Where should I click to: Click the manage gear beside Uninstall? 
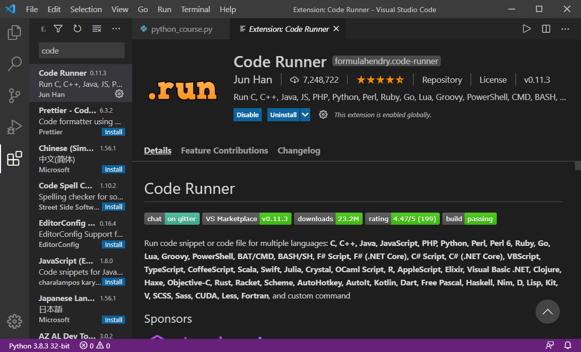point(323,115)
